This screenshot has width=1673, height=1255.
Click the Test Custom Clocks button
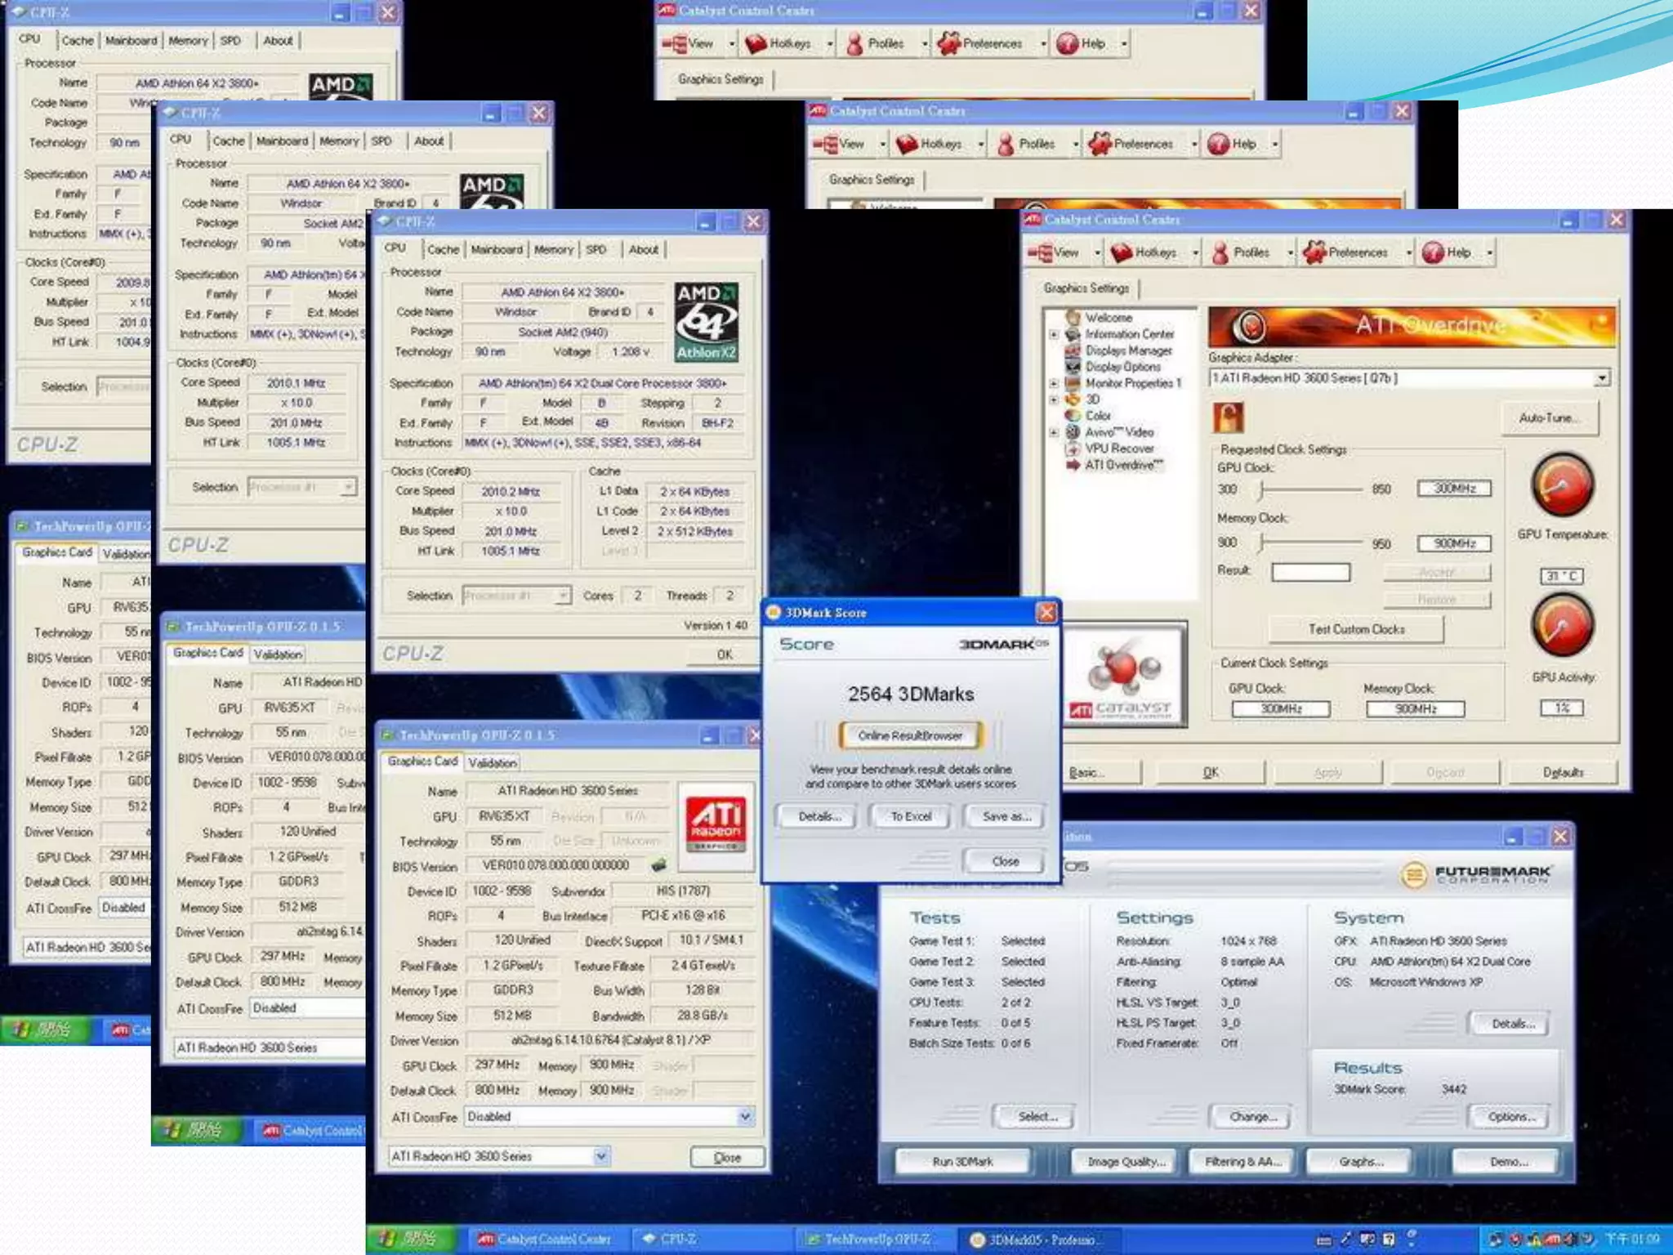click(x=1356, y=629)
